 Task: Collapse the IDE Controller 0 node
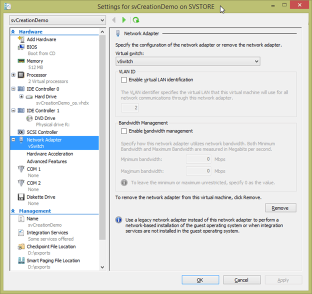(13, 89)
